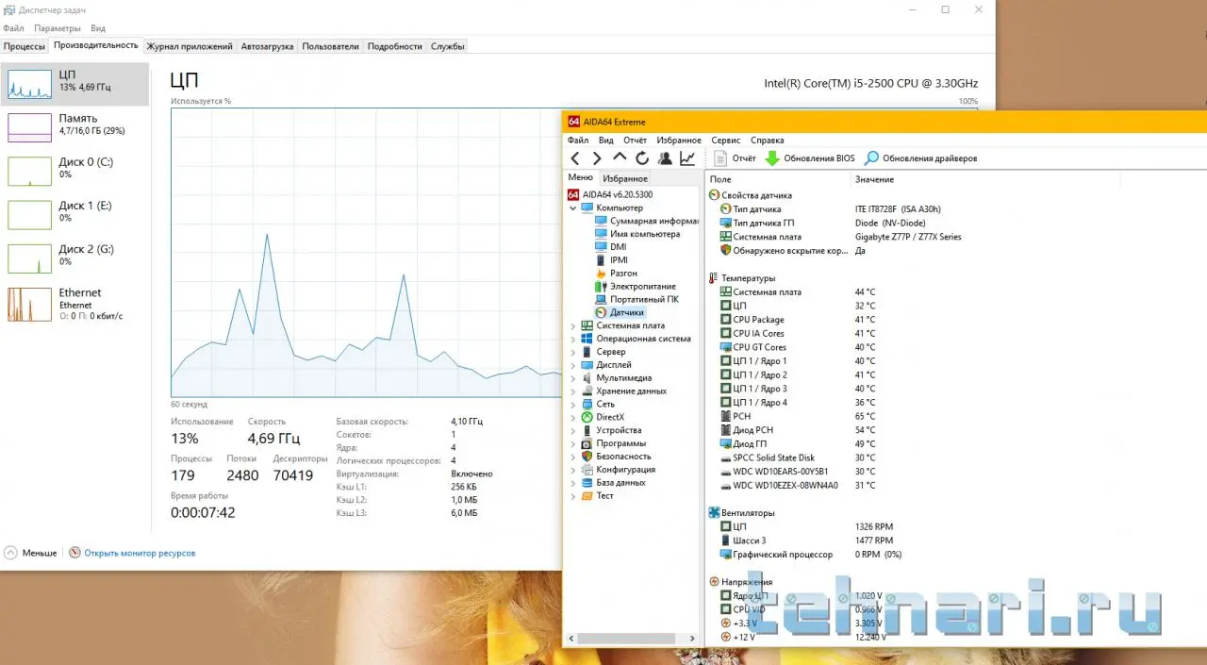Select Диск 1 (E:) in Task Manager

pyautogui.click(x=74, y=214)
